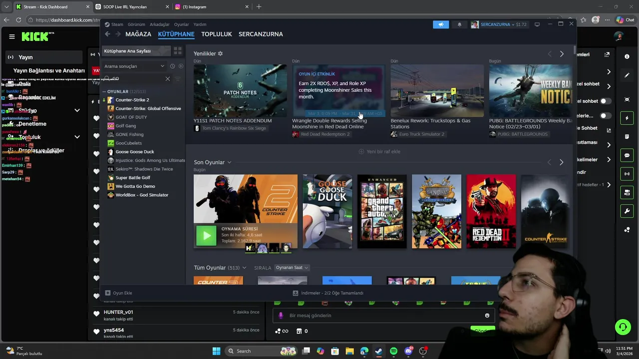639x359 pixels.
Task: Open the Görünüm menu
Action: coord(136,24)
